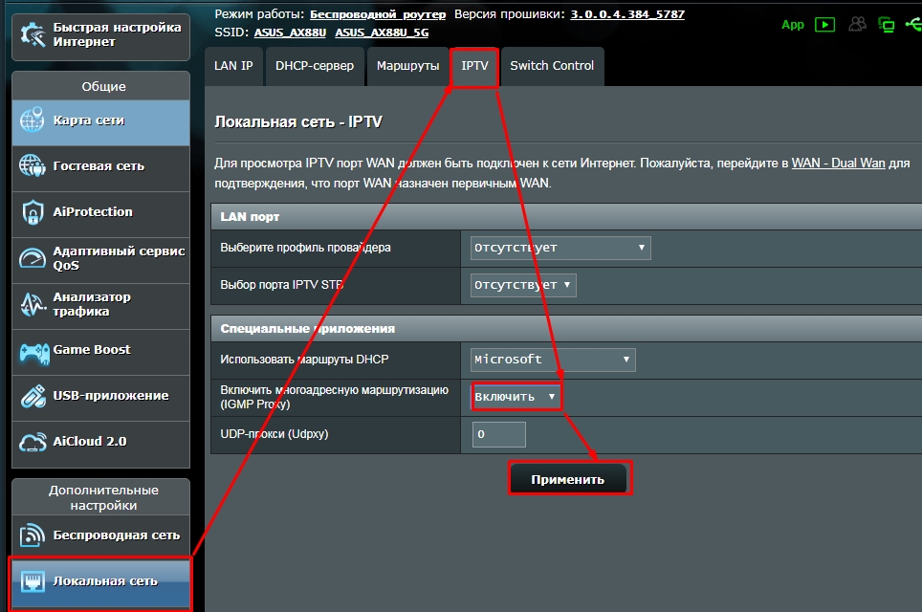Viewport: 922px width, 612px height.
Task: Open the USB application icon
Action: [x=33, y=396]
